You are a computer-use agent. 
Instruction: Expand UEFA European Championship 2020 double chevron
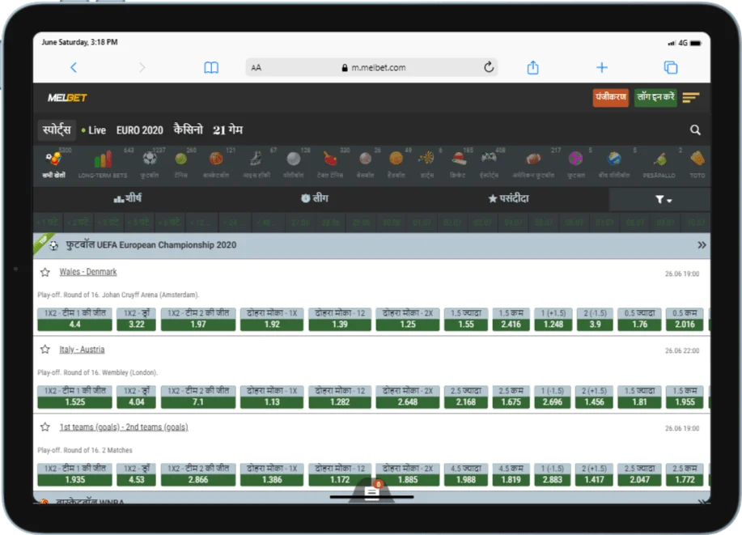click(702, 244)
